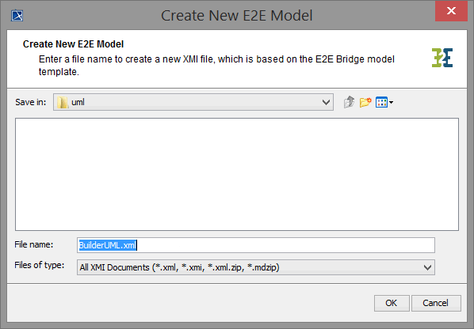Create a new folder
Viewport: 474px width, 329px height.
coord(365,102)
